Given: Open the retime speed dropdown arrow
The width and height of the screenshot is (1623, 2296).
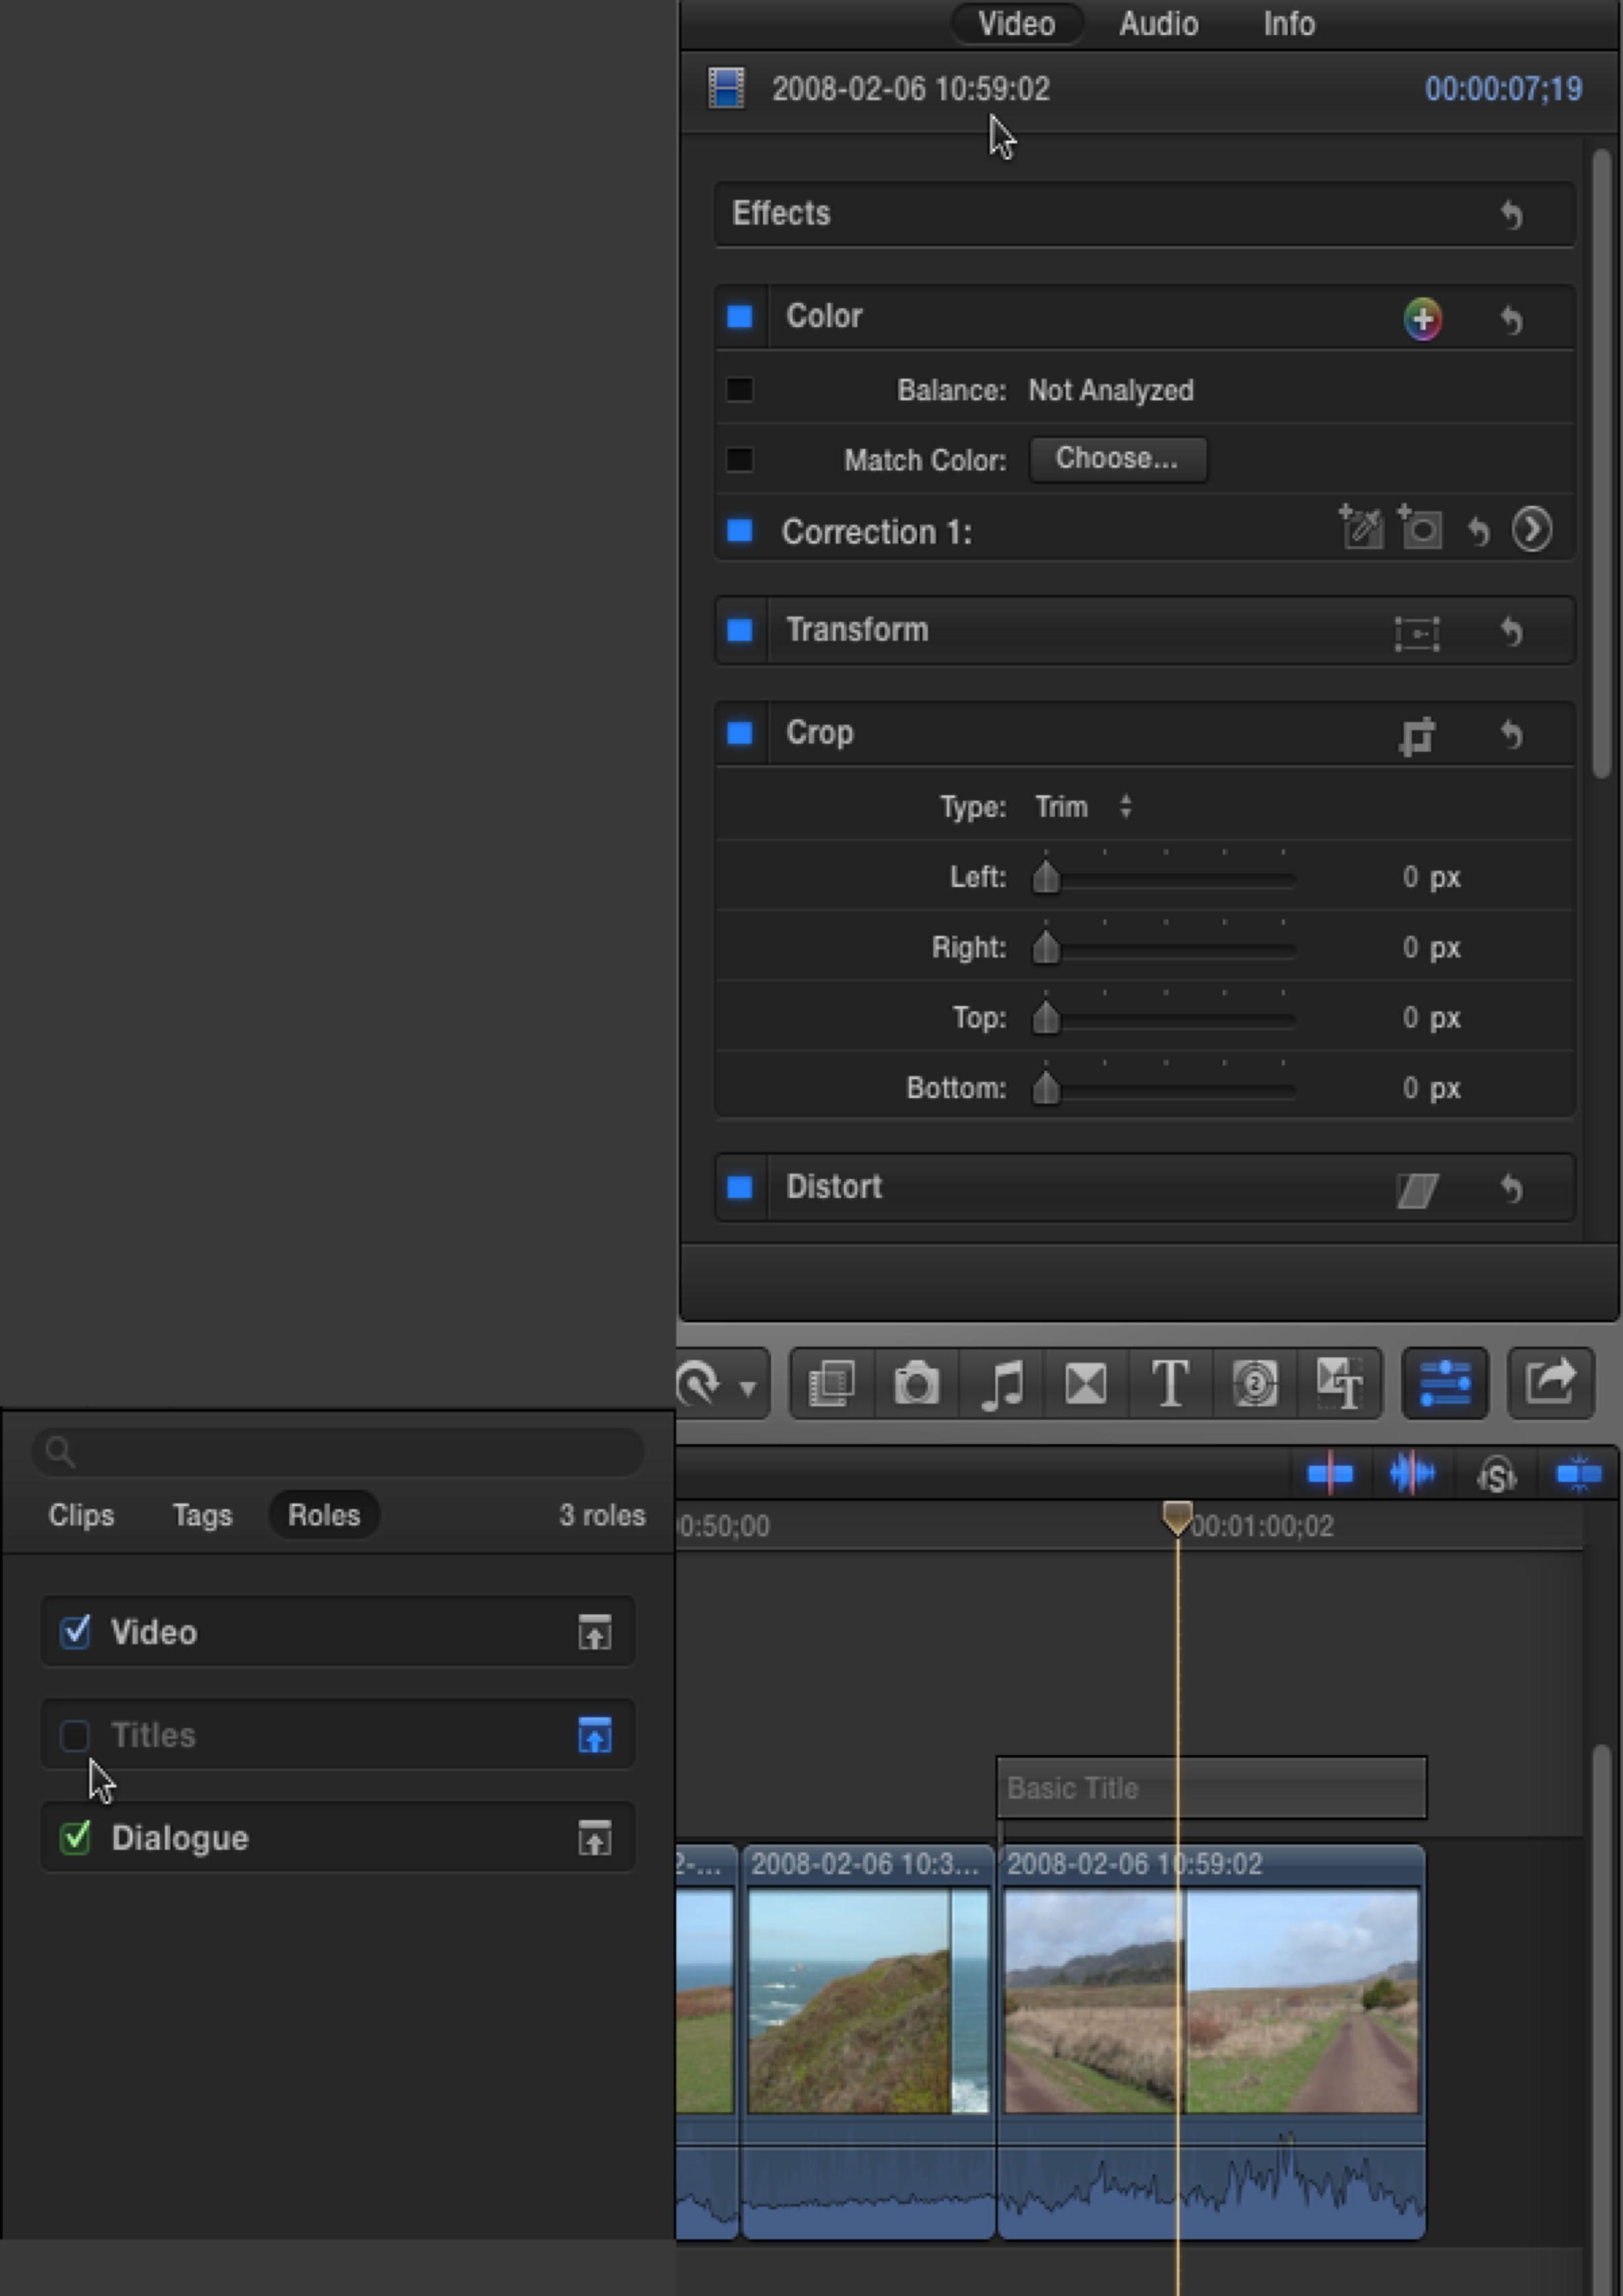Looking at the screenshot, I should [x=747, y=1388].
